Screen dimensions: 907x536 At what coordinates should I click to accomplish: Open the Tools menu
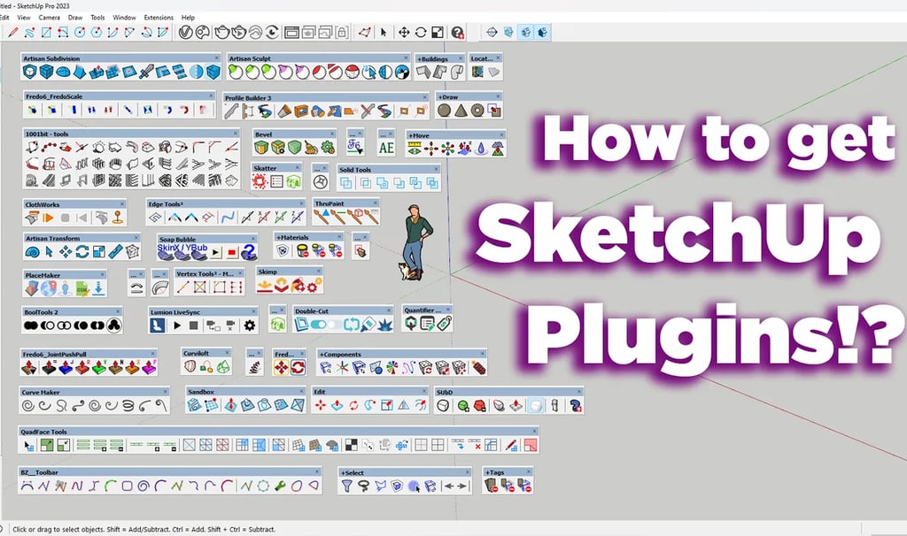point(97,18)
